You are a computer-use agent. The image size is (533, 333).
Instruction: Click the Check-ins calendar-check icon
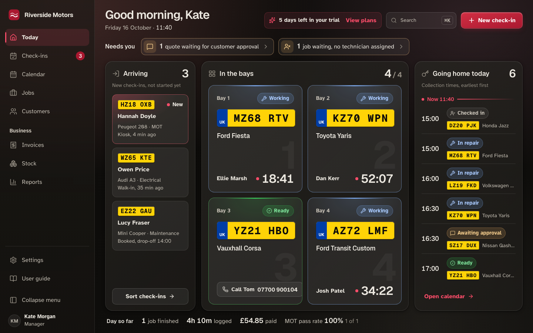pos(13,56)
